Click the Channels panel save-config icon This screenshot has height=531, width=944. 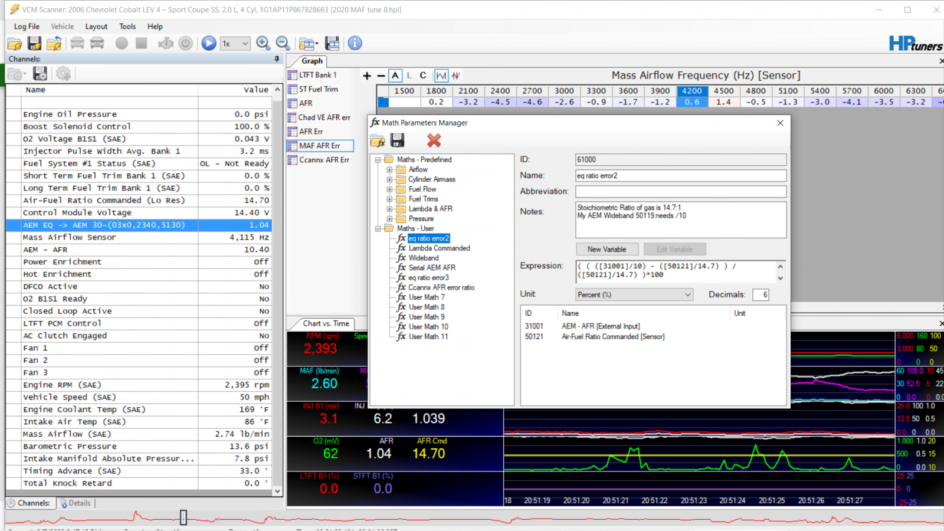pos(40,74)
